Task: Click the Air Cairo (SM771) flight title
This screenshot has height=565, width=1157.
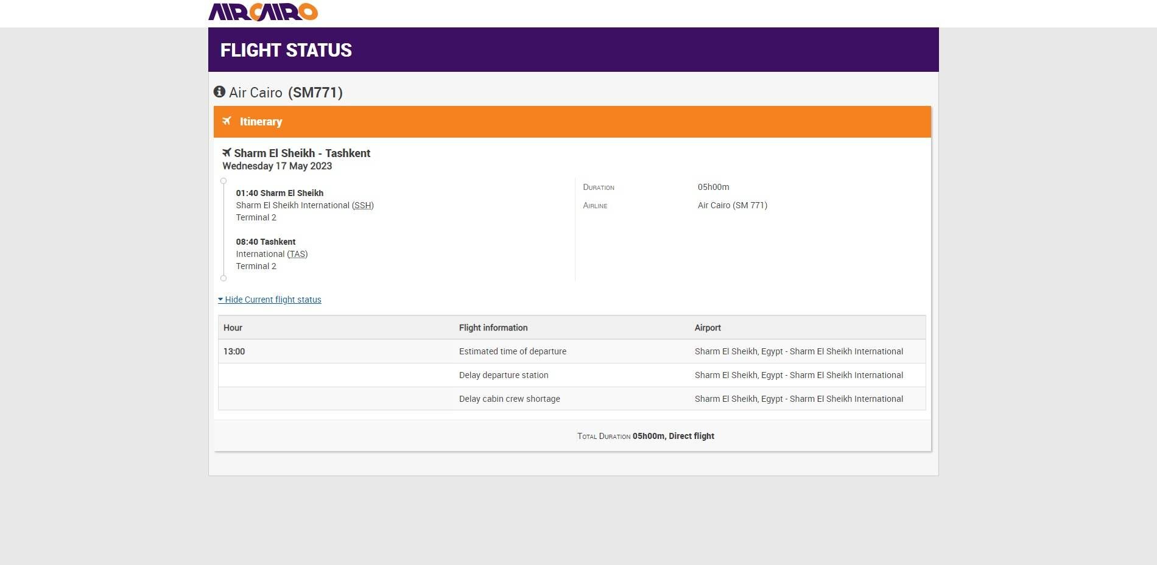Action: tap(286, 93)
